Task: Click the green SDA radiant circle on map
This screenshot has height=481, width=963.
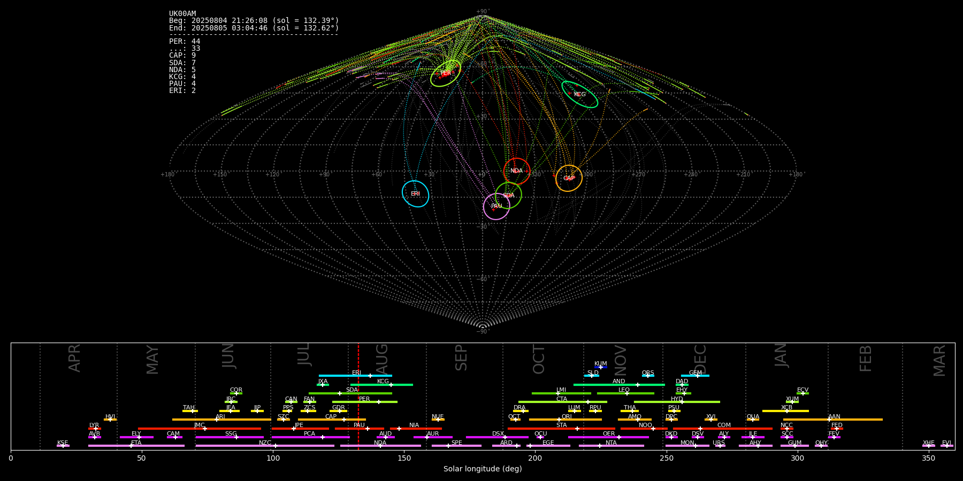Action: [x=508, y=196]
